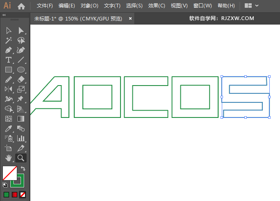
Task: Switch to the 未标题-1* document tab
Action: (78, 18)
